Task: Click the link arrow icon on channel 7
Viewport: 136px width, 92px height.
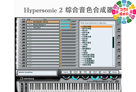Action: tap(29, 40)
